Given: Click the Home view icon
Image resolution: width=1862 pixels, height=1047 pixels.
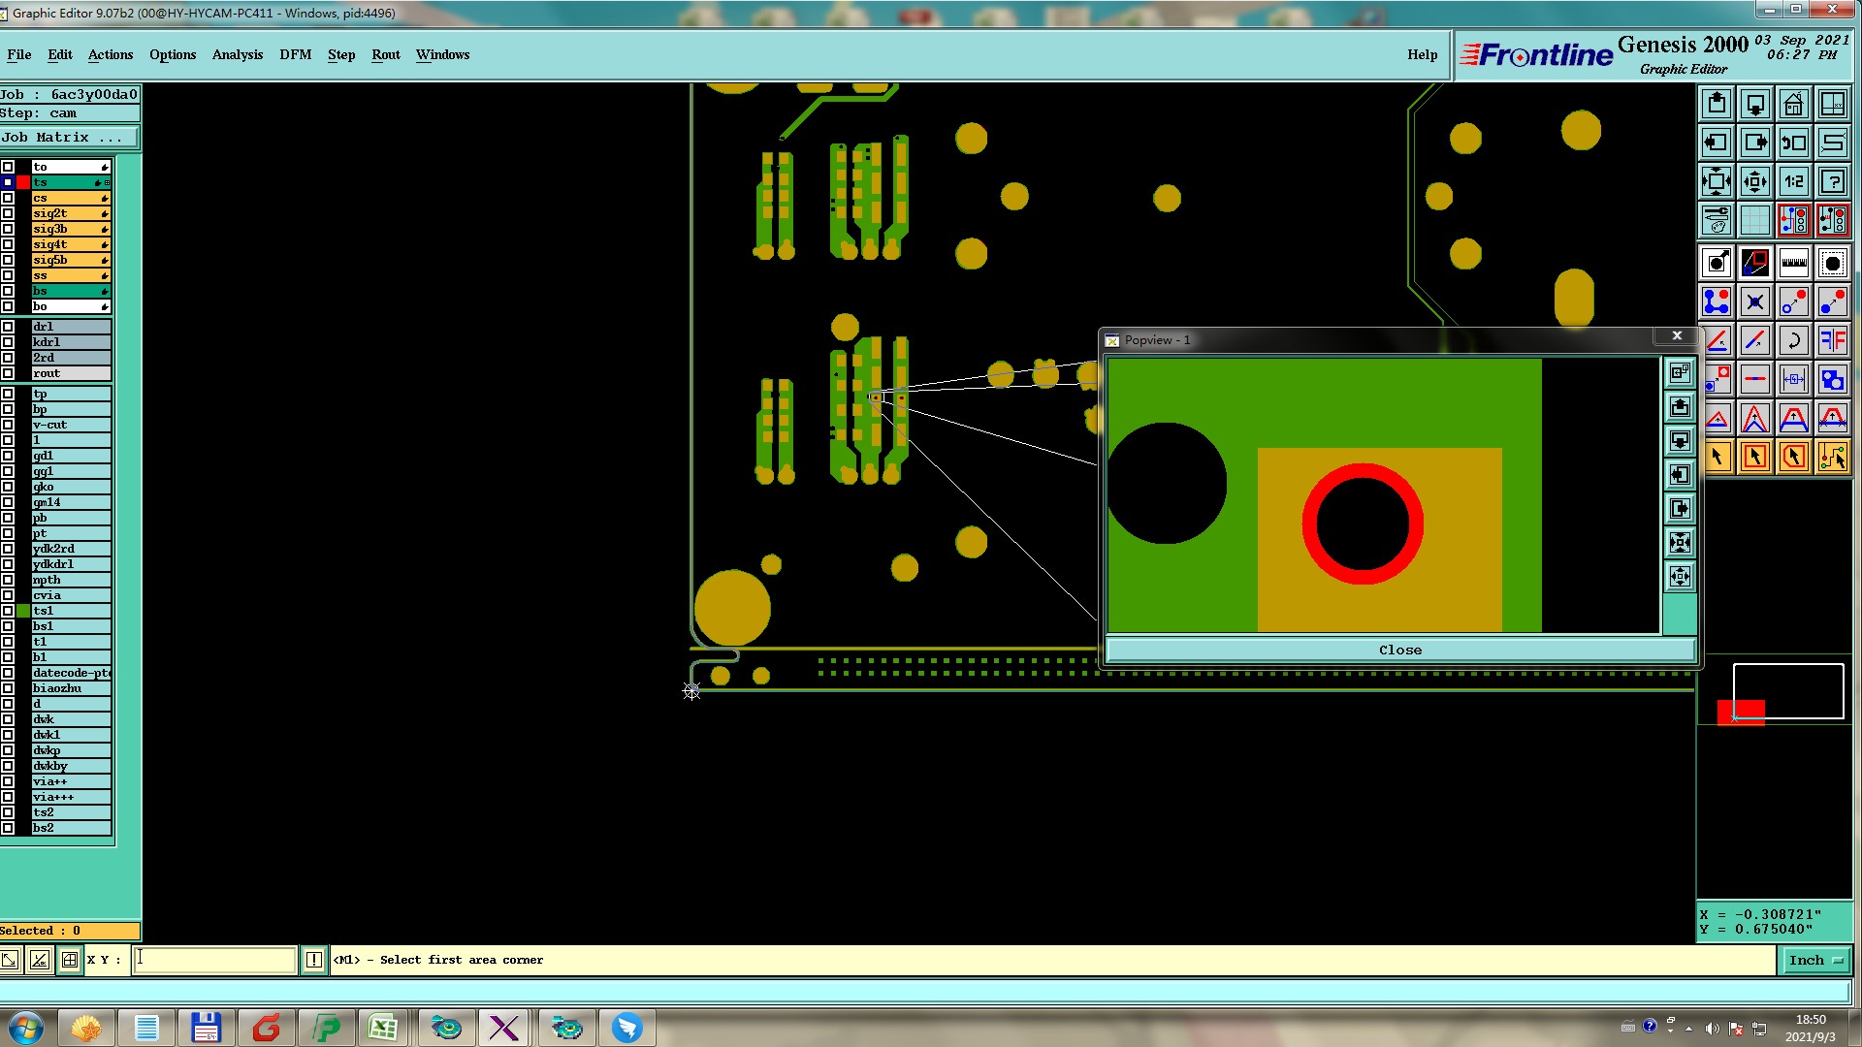Looking at the screenshot, I should [1793, 104].
